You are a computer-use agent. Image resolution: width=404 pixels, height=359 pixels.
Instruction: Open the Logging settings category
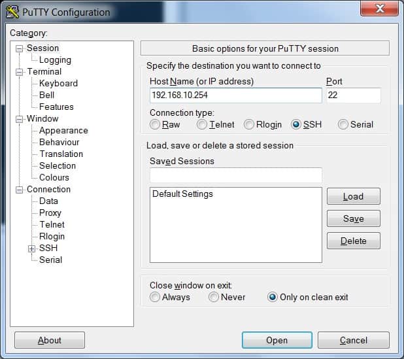[x=55, y=60]
